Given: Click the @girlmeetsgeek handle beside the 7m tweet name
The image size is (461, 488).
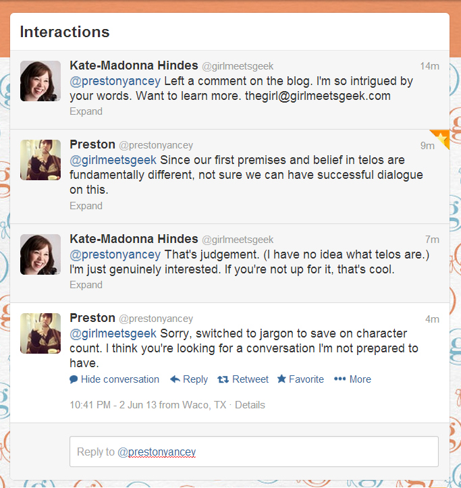Looking at the screenshot, I should pyautogui.click(x=238, y=240).
